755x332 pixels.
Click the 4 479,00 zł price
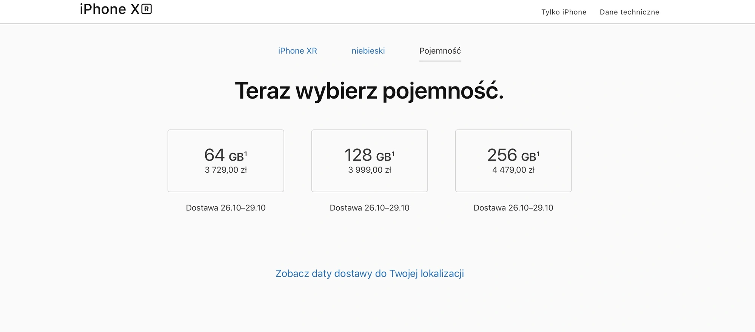pyautogui.click(x=513, y=170)
